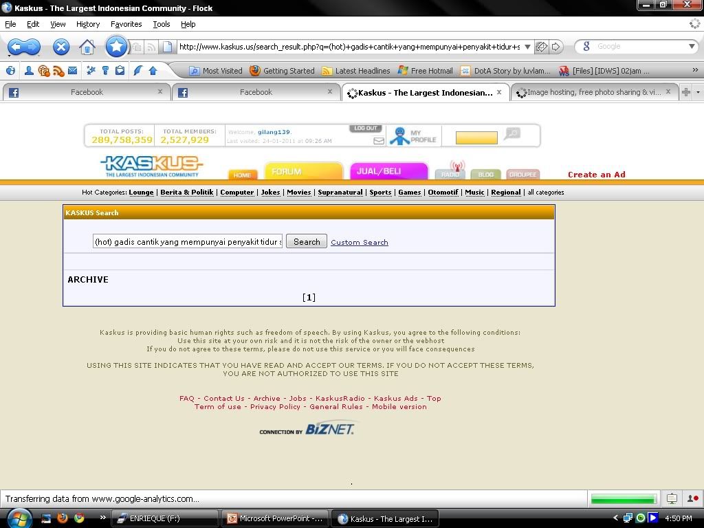704x528 pixels.
Task: Click the presenter board icon in the status bar
Action: [672, 498]
